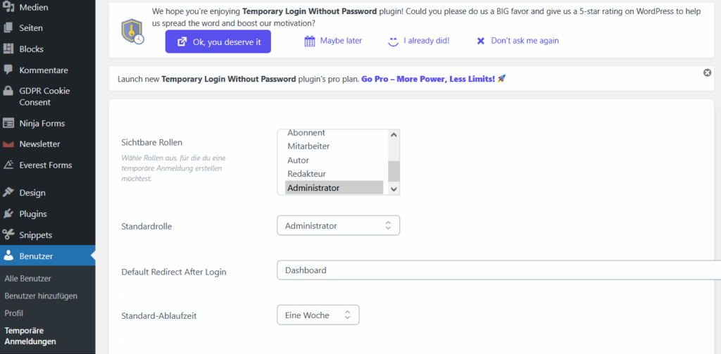
Task: Click the Medien sidebar icon
Action: 8,7
